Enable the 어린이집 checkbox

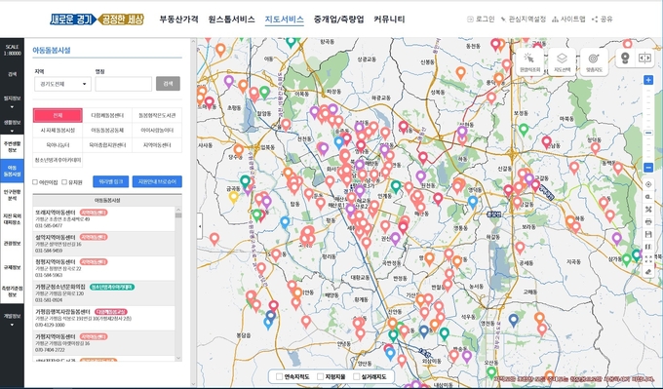coord(35,182)
